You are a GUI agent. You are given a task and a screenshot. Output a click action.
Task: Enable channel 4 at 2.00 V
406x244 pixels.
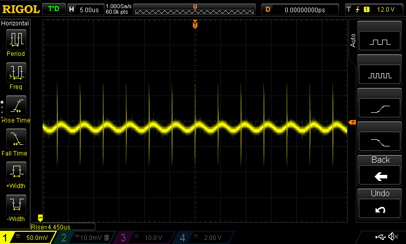[x=204, y=237]
